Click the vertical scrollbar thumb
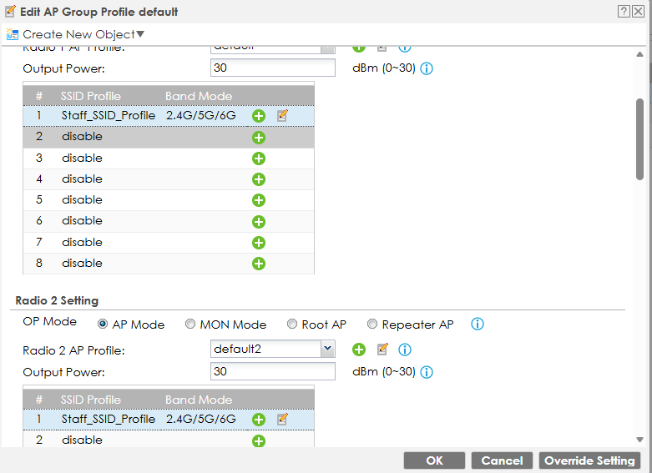The image size is (652, 473). 640,139
